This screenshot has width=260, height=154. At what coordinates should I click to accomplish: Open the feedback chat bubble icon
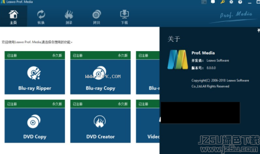pos(213,2)
